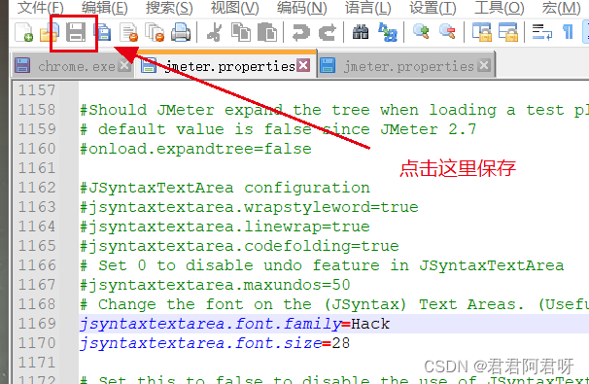Screen dimensions: 589x384
Task: Show all characters pilcrow icon
Action: point(568,32)
